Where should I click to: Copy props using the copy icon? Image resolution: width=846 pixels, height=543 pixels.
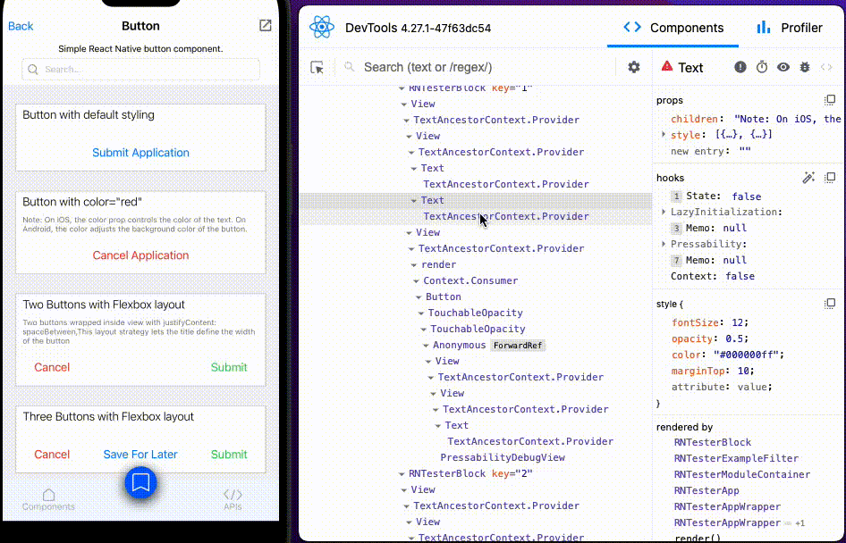tap(829, 102)
